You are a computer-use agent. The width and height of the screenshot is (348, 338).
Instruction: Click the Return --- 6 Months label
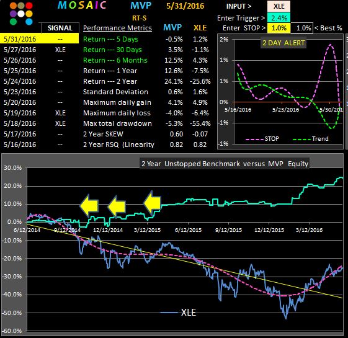(115, 60)
